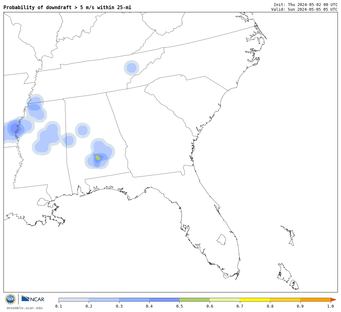The height and width of the screenshot is (312, 341).
Task: Click the 0.6–0.7 pale yellow-green colorbar segment
Action: click(225, 300)
